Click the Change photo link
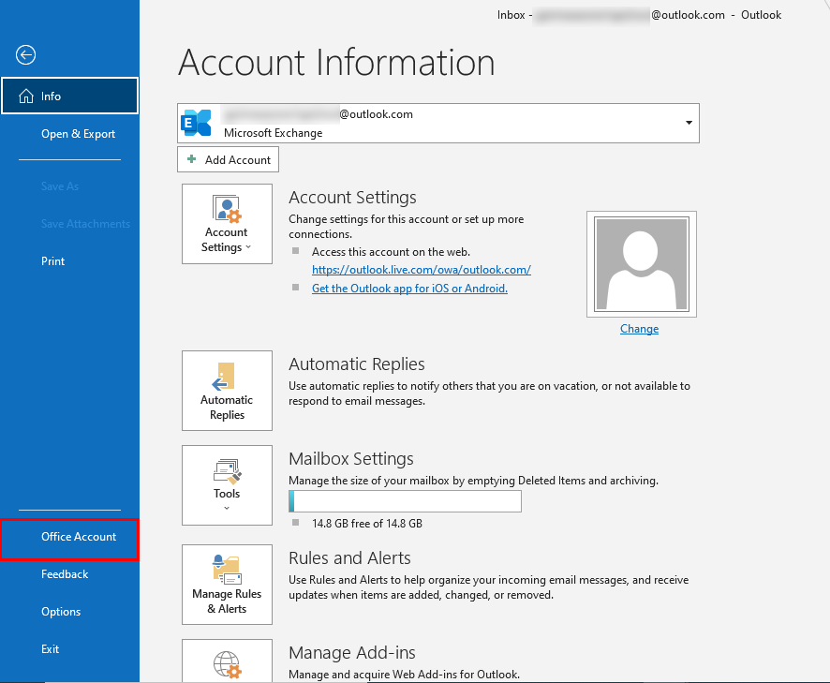This screenshot has height=683, width=830. (x=640, y=329)
